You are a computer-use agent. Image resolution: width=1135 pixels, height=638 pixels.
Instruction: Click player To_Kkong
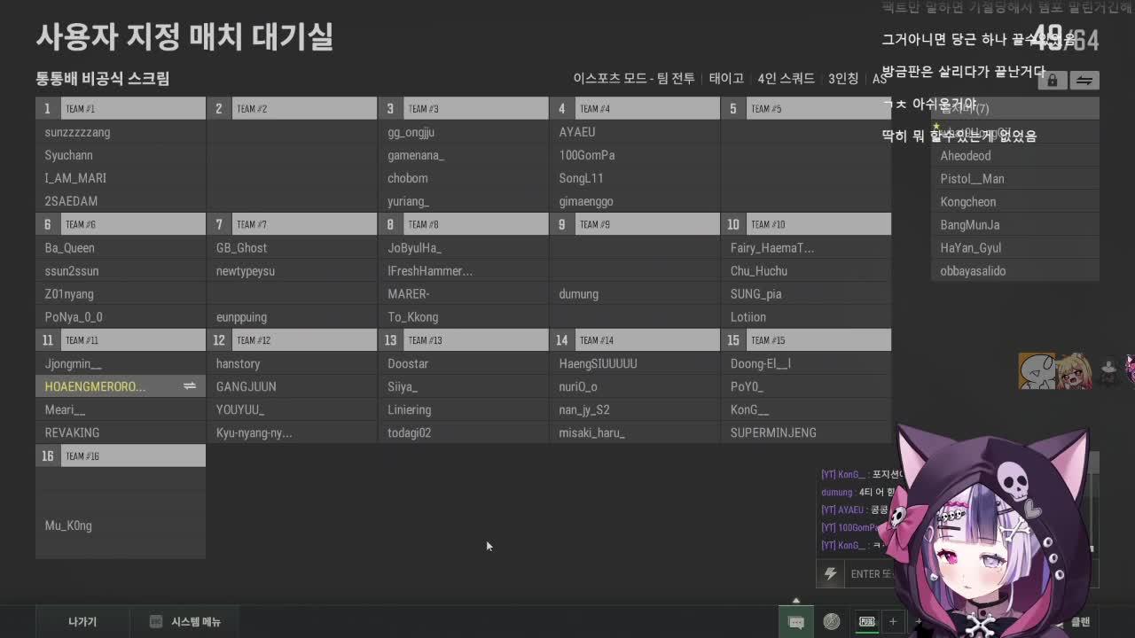[x=412, y=317]
